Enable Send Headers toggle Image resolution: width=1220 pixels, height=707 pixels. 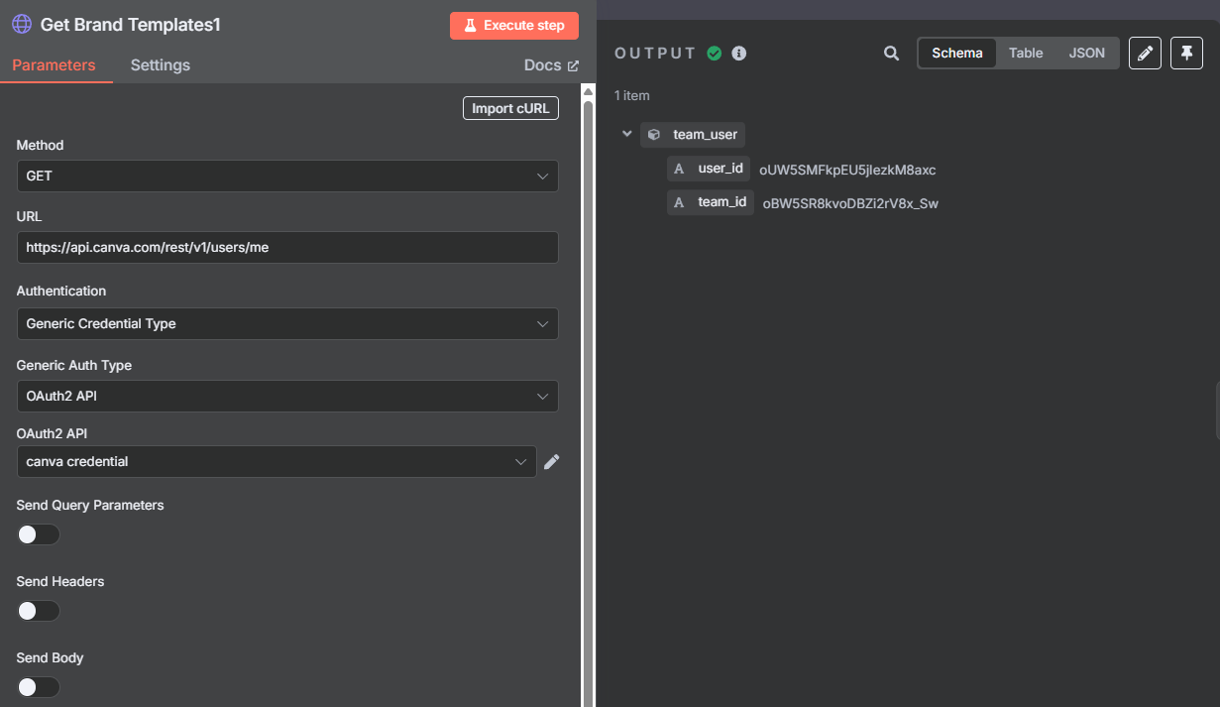(x=39, y=611)
